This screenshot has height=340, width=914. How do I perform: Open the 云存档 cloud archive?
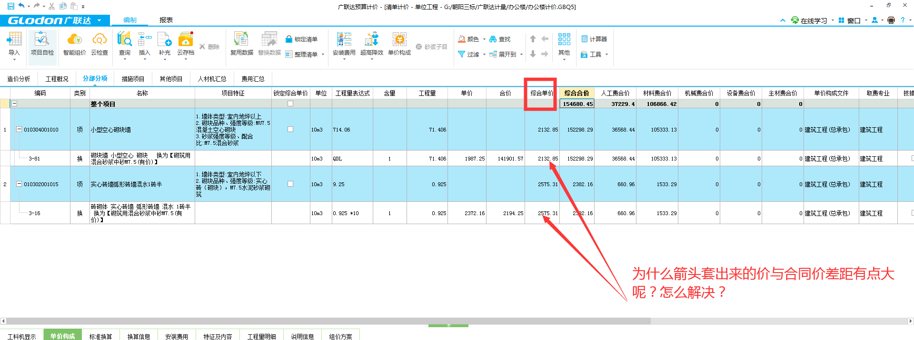[186, 45]
